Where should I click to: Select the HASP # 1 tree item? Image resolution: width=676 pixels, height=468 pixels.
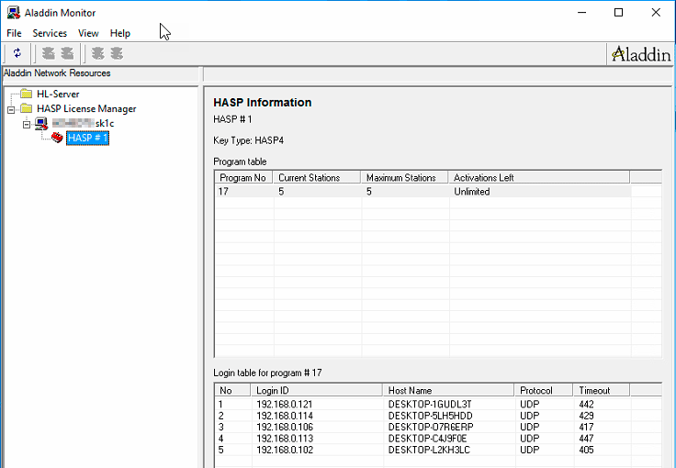click(x=88, y=138)
